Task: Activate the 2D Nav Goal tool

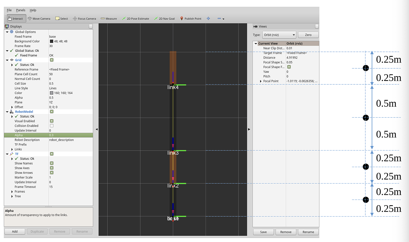Action: click(x=164, y=19)
